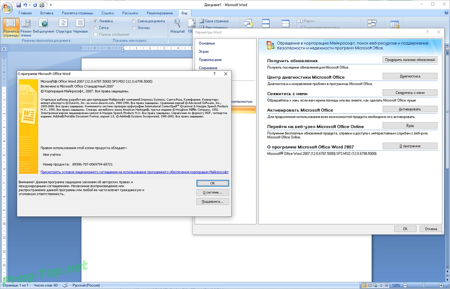Viewport: 450px width, 289px height.
Task: Click OK in Параметры Word dialog
Action: (405, 229)
